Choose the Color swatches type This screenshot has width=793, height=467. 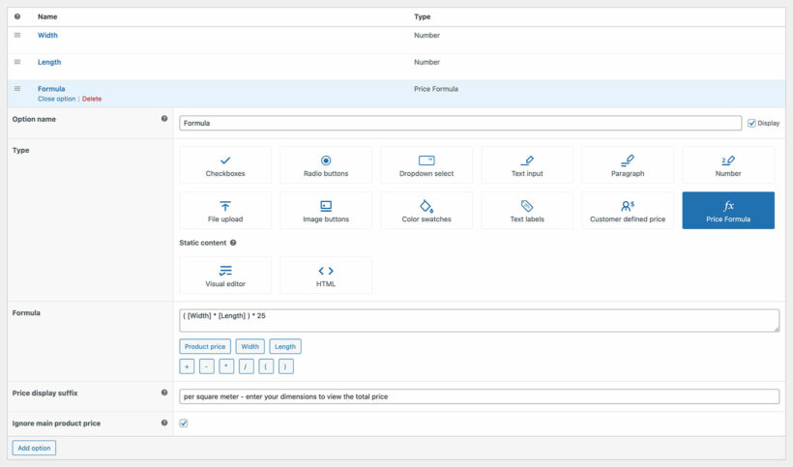[426, 211]
